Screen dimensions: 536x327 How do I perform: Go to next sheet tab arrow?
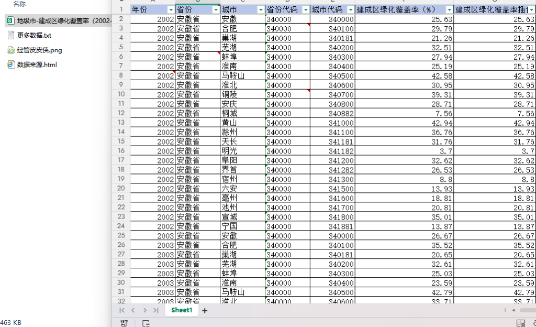tap(144, 310)
